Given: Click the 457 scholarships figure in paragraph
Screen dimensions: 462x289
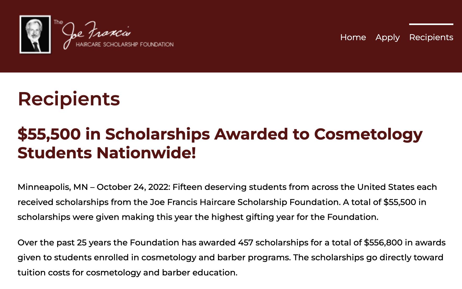Looking at the screenshot, I should click(x=273, y=243).
